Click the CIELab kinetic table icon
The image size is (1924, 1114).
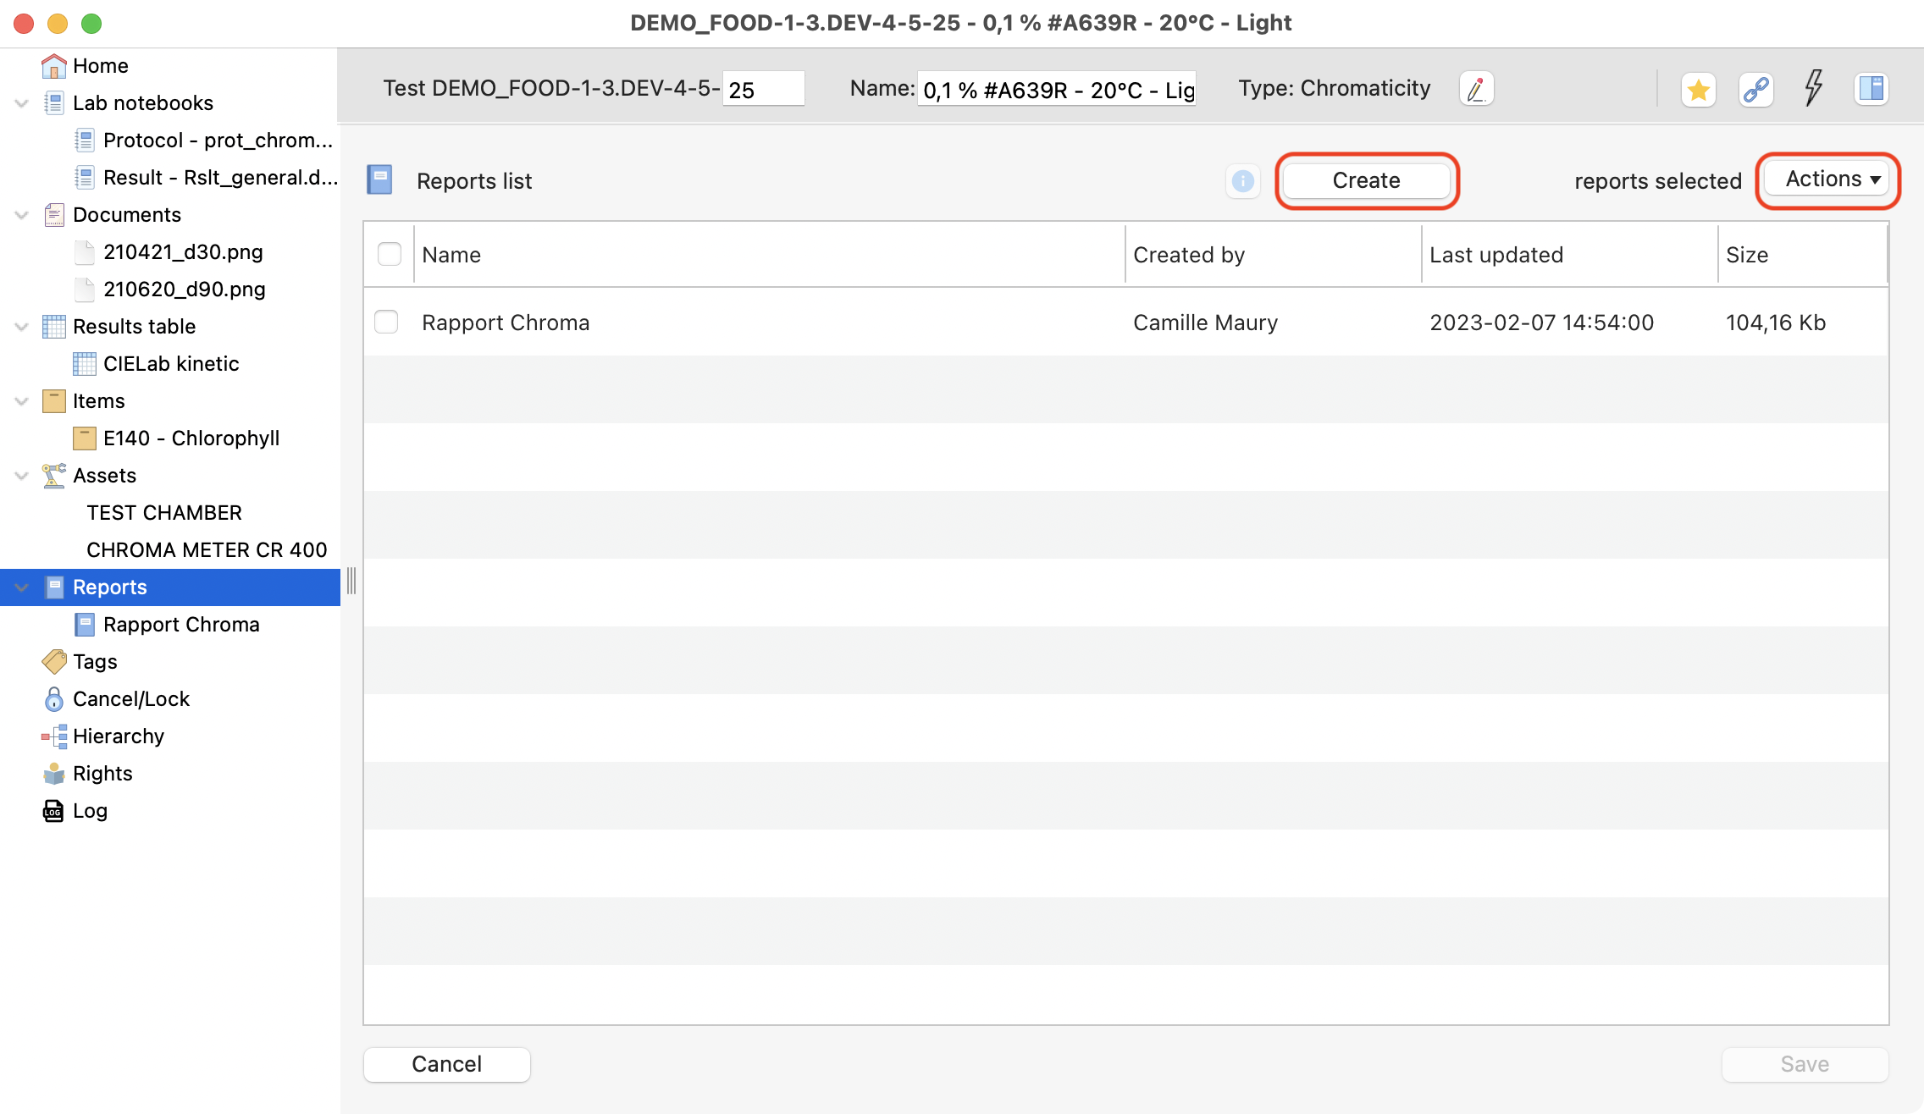click(x=84, y=364)
